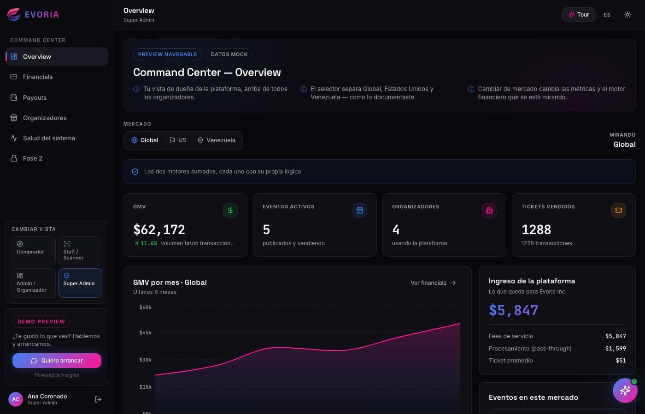The image size is (645, 414).
Task: Open Organizadores in sidebar
Action: pos(57,118)
